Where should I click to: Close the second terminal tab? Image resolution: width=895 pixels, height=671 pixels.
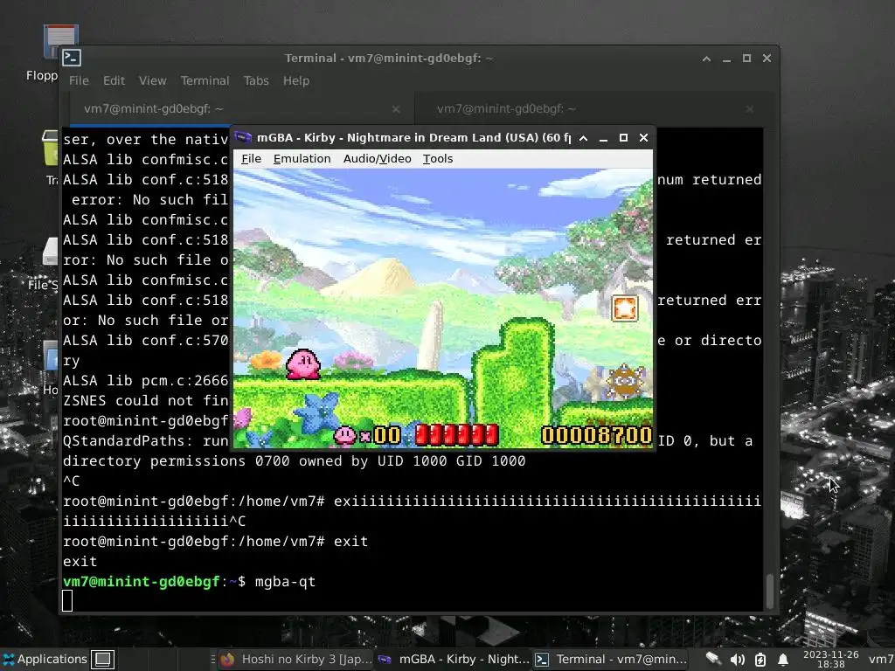click(x=749, y=109)
